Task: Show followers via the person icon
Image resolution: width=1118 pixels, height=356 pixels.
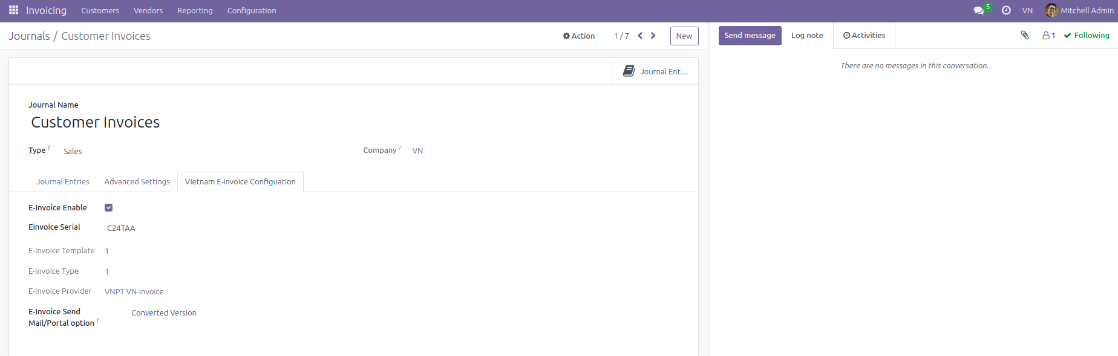Action: (x=1048, y=36)
